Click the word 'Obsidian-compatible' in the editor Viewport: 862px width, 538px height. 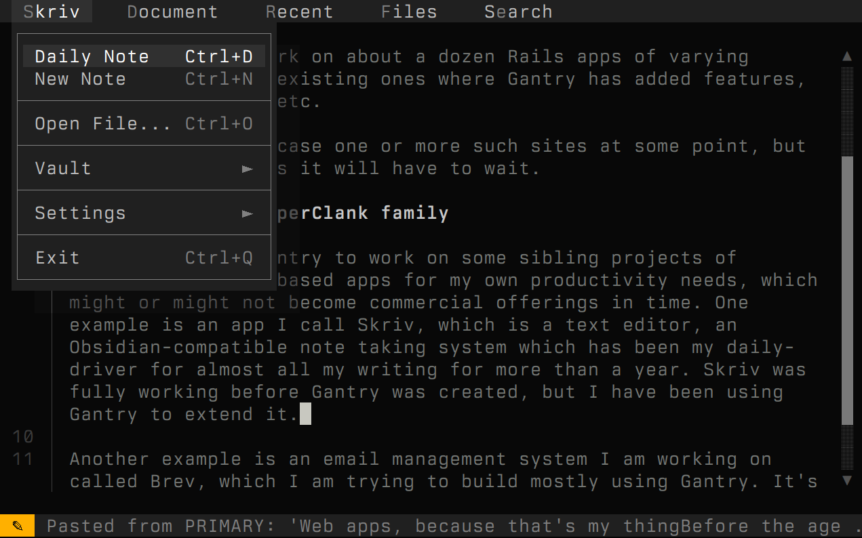[x=178, y=347]
